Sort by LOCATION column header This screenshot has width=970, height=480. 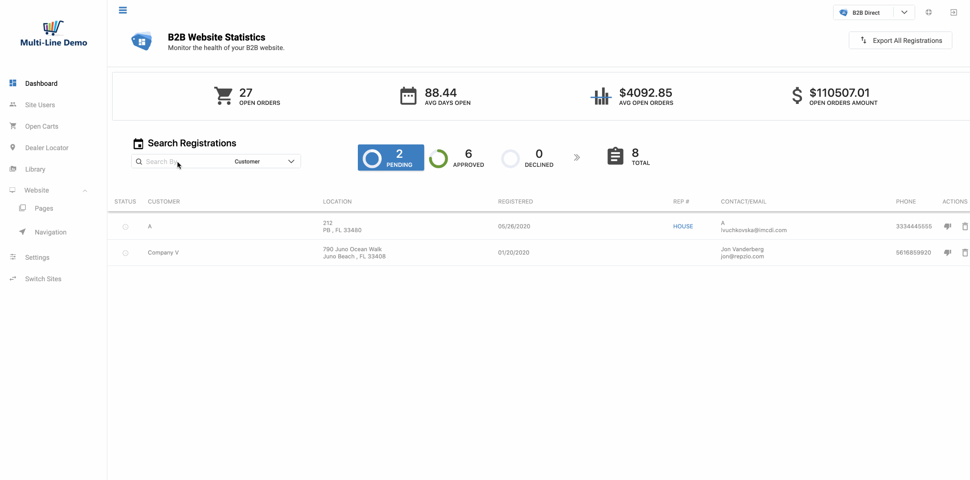pyautogui.click(x=337, y=202)
